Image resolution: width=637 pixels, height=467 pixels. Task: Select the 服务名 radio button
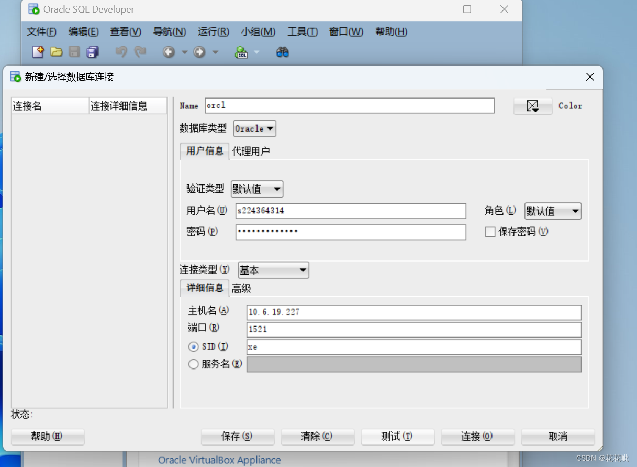pyautogui.click(x=194, y=364)
